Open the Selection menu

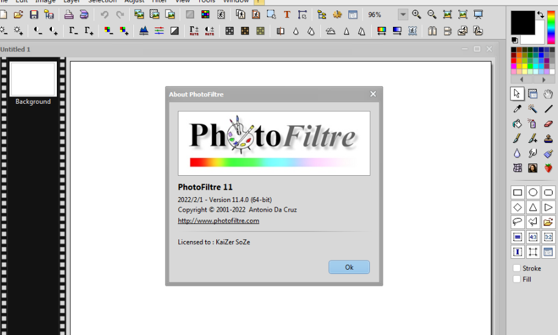point(102,1)
